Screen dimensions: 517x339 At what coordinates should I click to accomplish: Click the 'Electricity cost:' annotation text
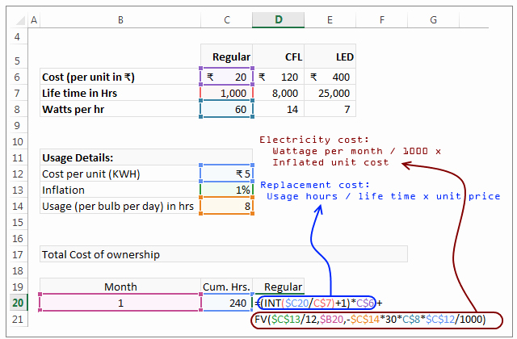point(314,140)
